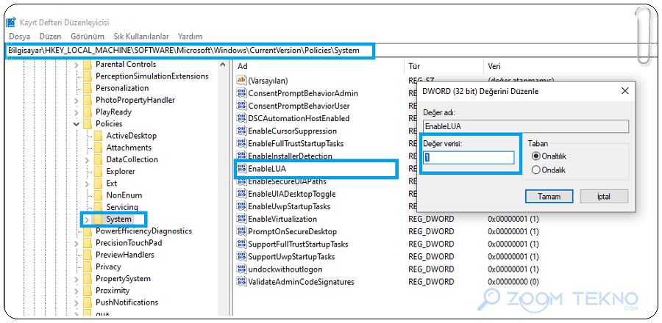Click the Personalization folder icon
662x323 pixels.
tap(88, 88)
